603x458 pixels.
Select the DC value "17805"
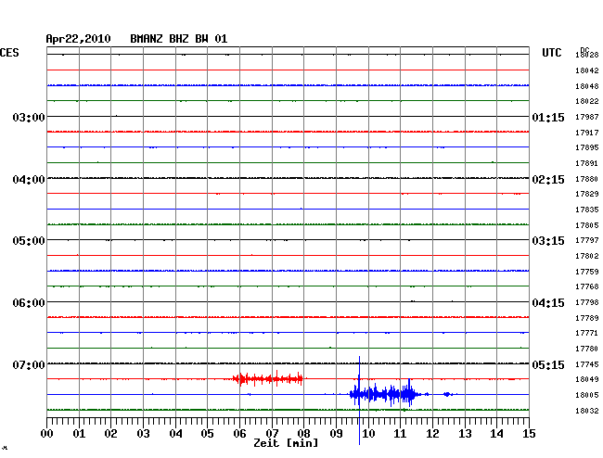[x=587, y=225]
